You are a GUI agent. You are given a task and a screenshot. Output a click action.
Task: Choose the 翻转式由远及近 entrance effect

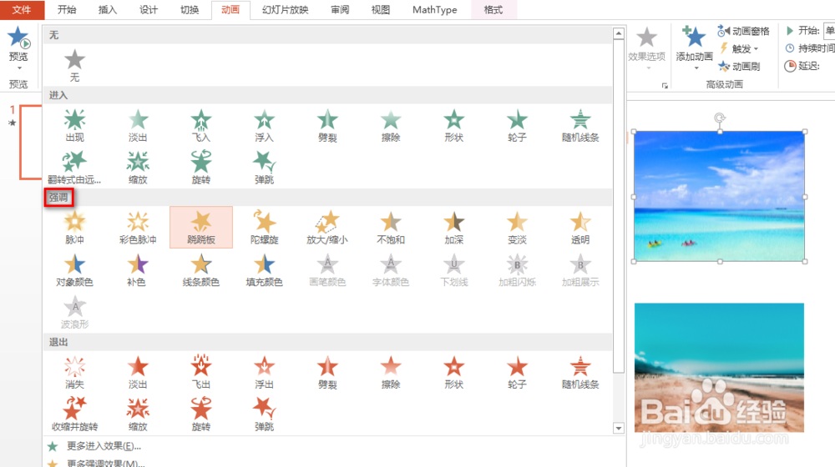click(x=74, y=168)
